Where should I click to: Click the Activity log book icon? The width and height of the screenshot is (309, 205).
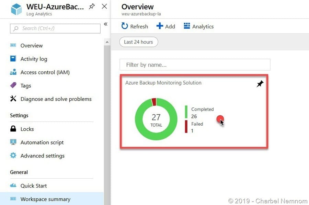tap(13, 59)
